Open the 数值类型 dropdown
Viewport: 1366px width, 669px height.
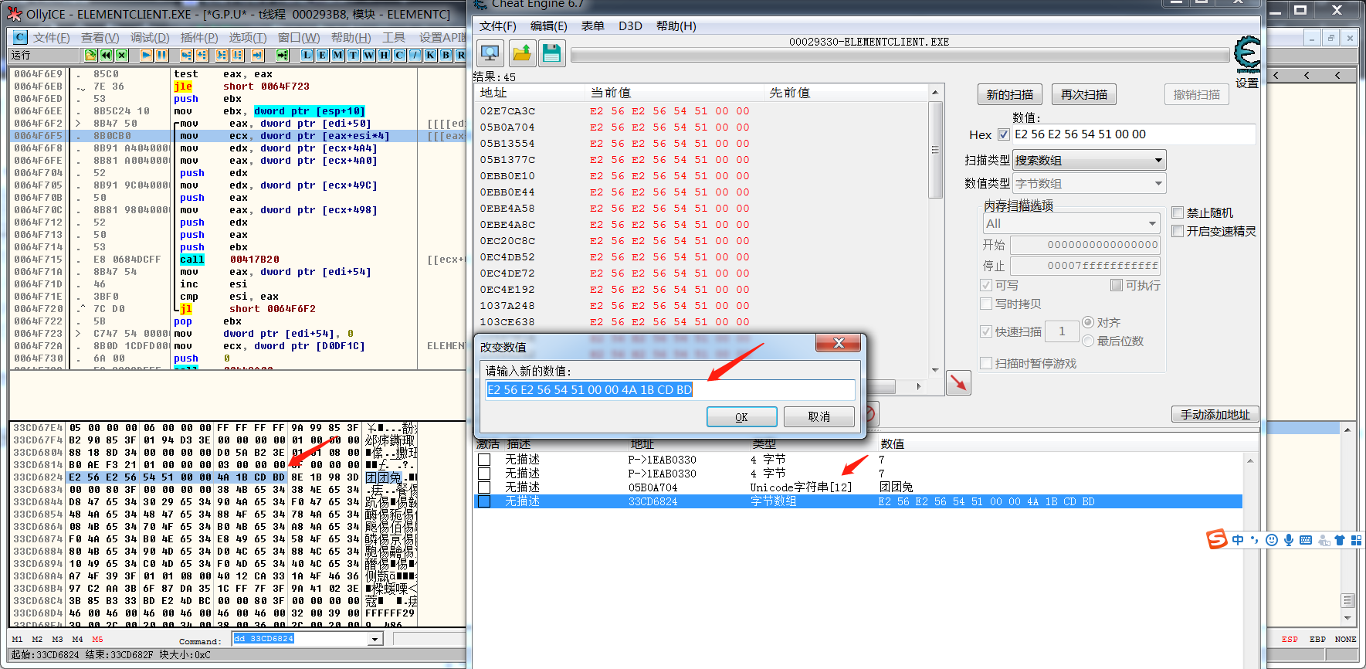1089,184
